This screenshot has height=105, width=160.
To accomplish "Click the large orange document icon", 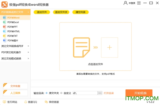I will pyautogui.click(x=81, y=47).
